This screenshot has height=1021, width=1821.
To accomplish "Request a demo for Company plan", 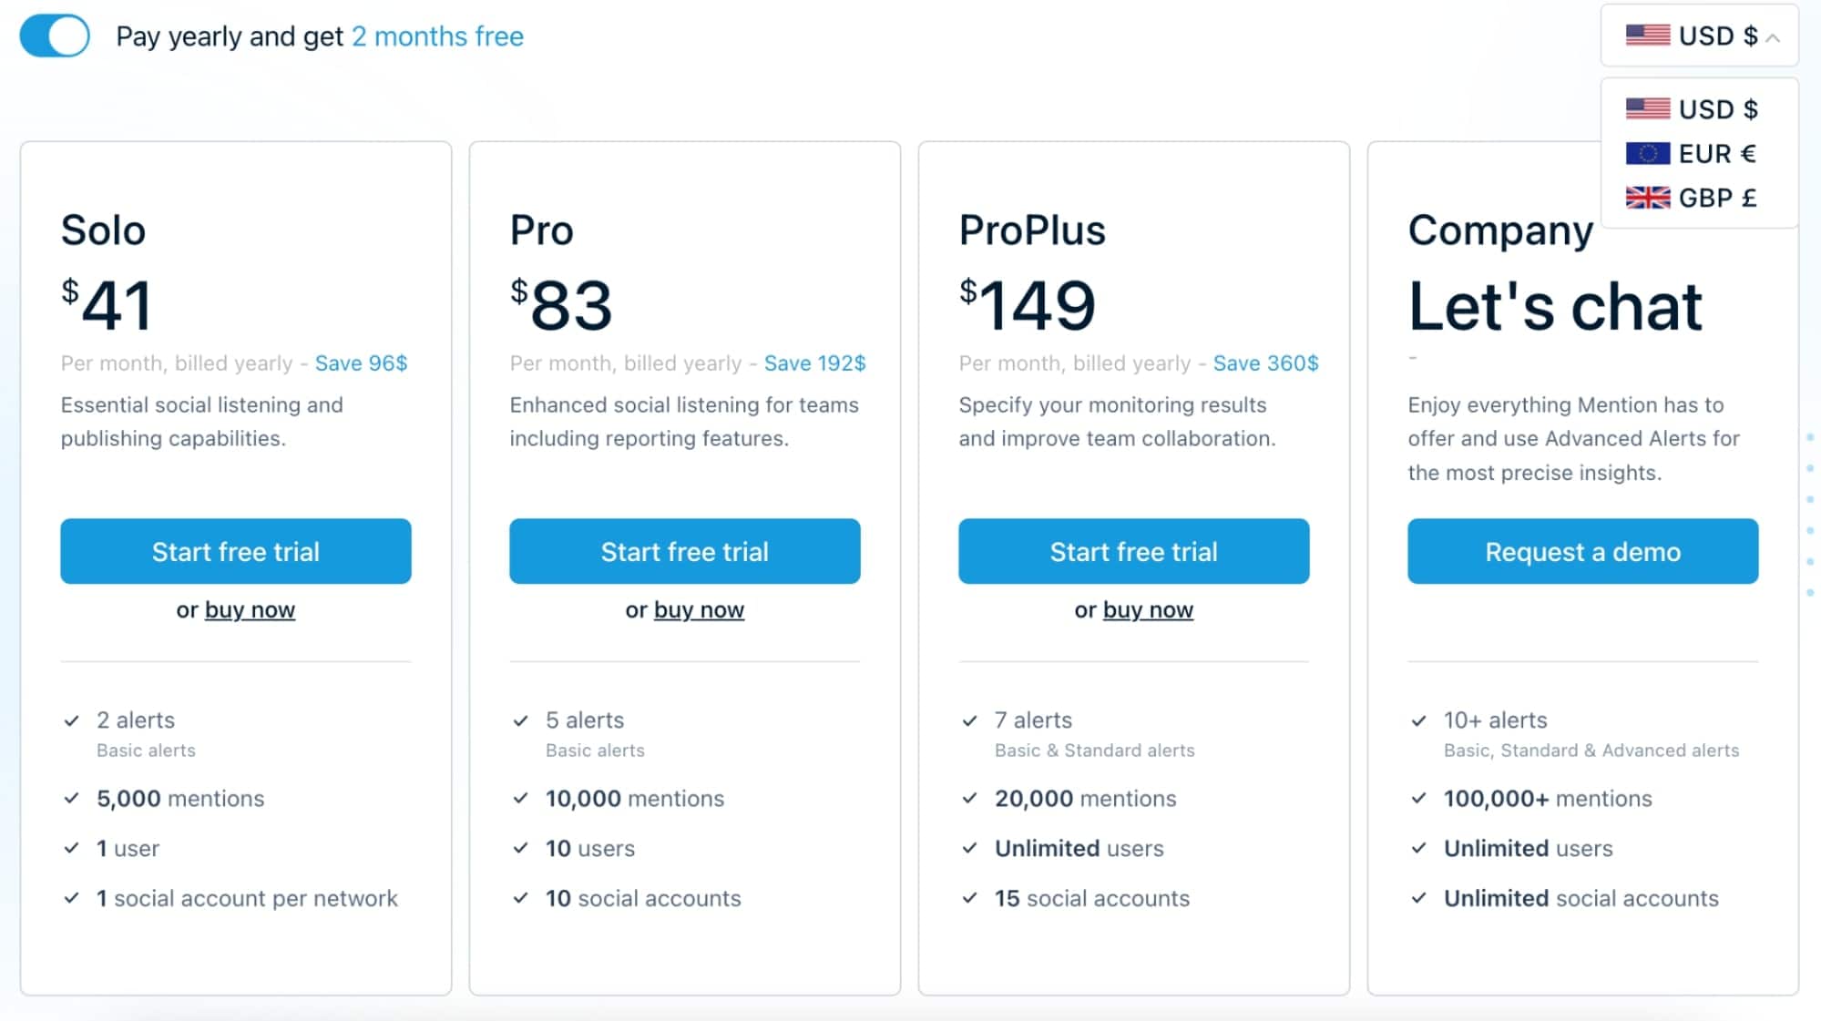I will (x=1581, y=550).
